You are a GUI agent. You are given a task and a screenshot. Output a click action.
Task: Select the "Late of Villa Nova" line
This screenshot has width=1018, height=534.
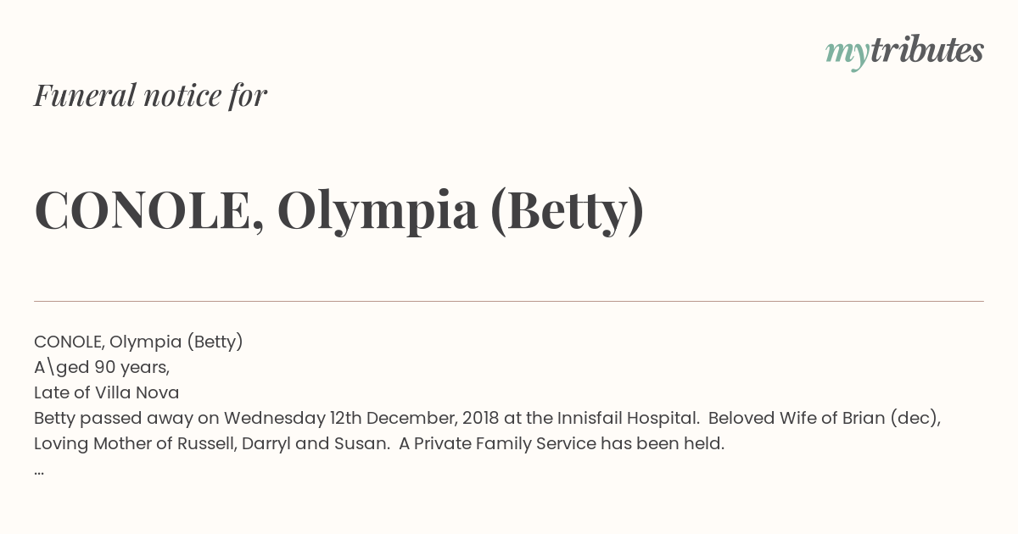(107, 392)
